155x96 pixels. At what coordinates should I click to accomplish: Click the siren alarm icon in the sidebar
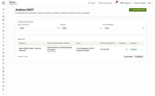tap(3, 64)
